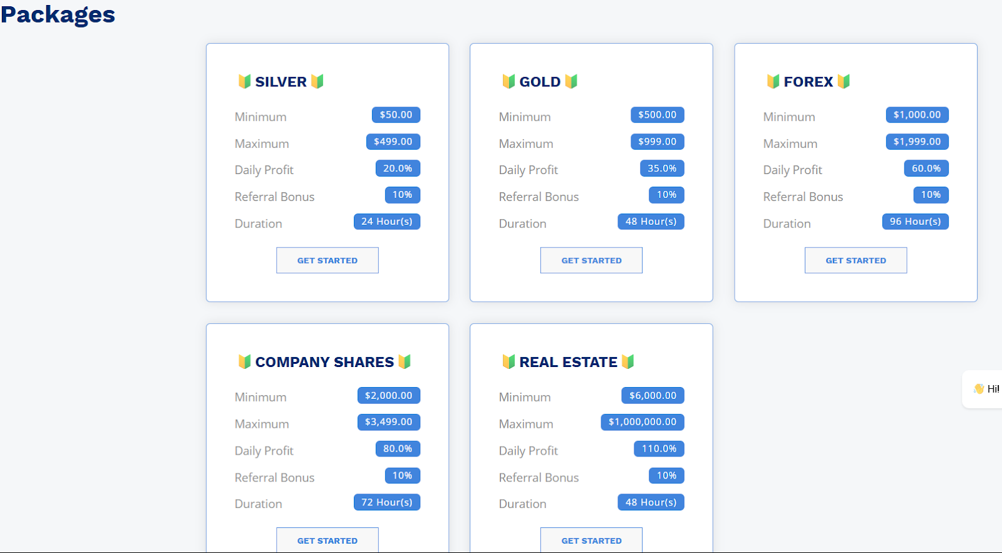Click the $1,000.00 minimum badge
This screenshot has height=553, width=1002.
point(917,115)
